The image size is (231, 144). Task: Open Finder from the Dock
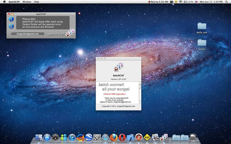pyautogui.click(x=39, y=138)
